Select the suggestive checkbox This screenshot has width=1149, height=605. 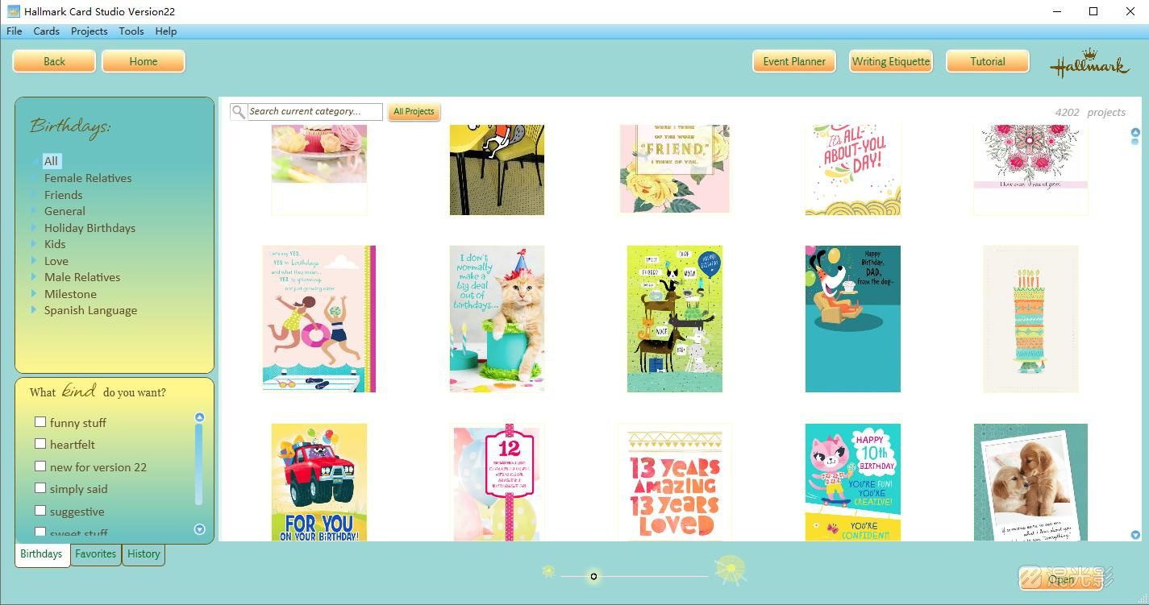pos(40,511)
